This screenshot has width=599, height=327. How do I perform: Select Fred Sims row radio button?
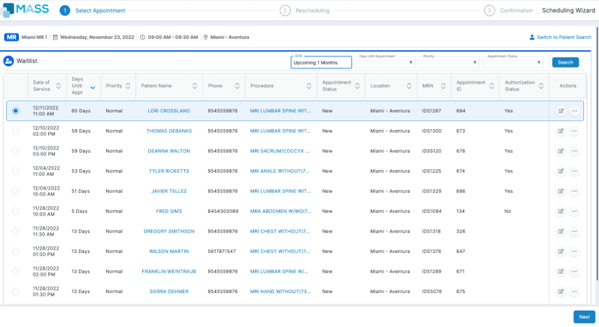(x=16, y=211)
